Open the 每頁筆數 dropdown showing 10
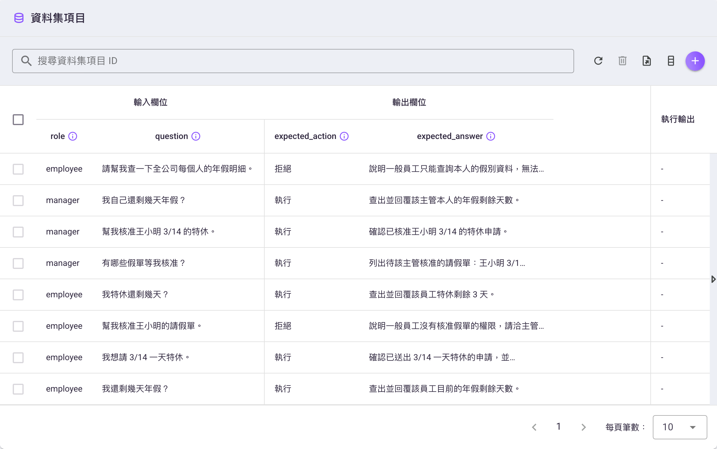This screenshot has width=717, height=449. click(680, 427)
